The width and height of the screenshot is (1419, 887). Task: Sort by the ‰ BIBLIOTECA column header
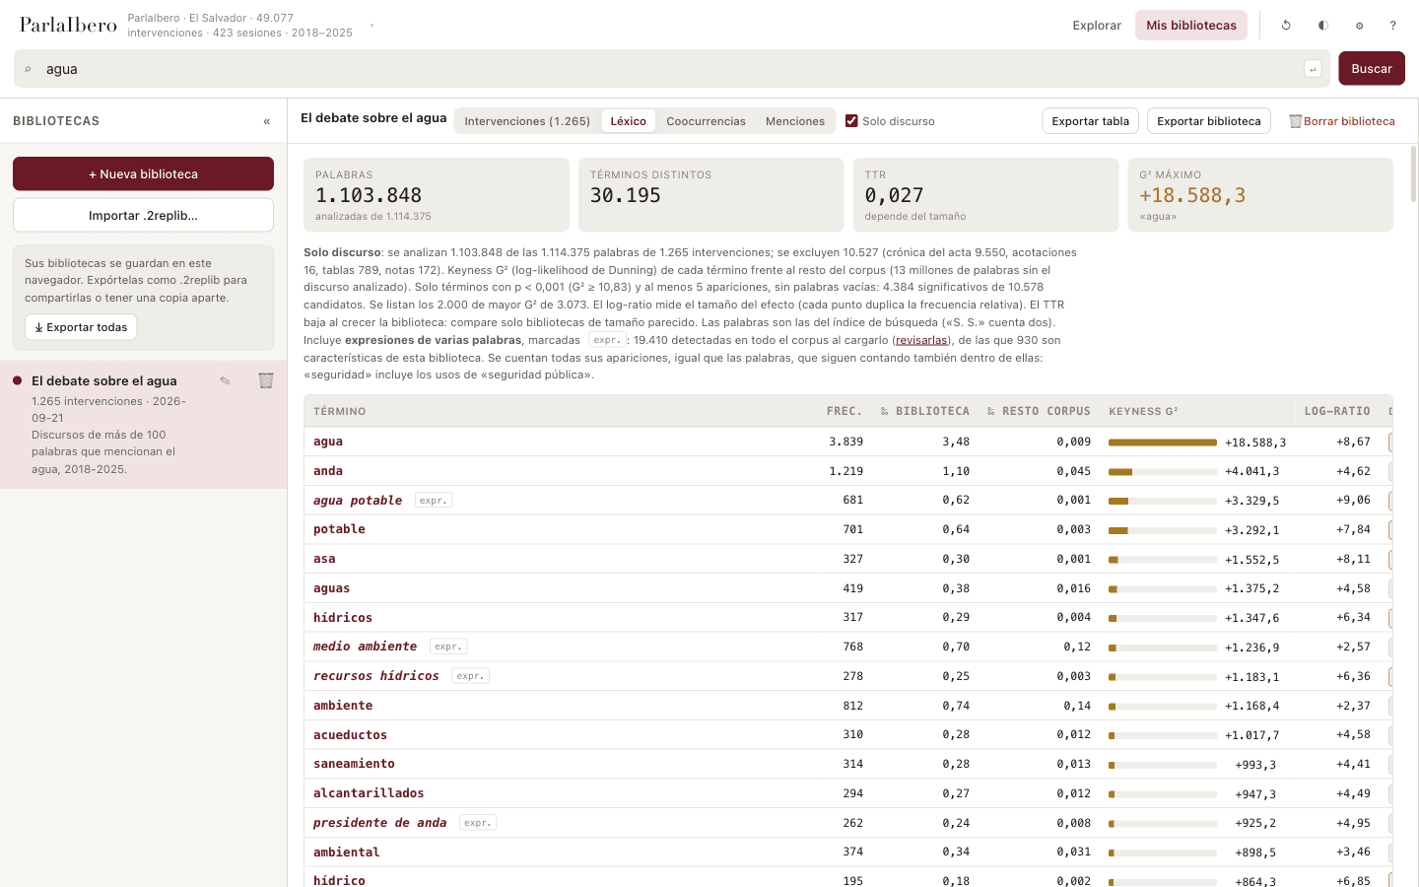point(924,411)
